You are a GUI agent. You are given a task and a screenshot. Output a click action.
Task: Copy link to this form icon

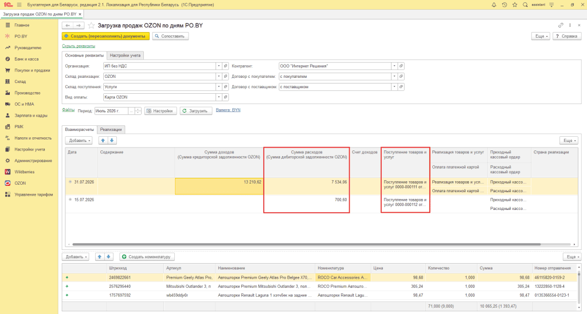(x=561, y=25)
